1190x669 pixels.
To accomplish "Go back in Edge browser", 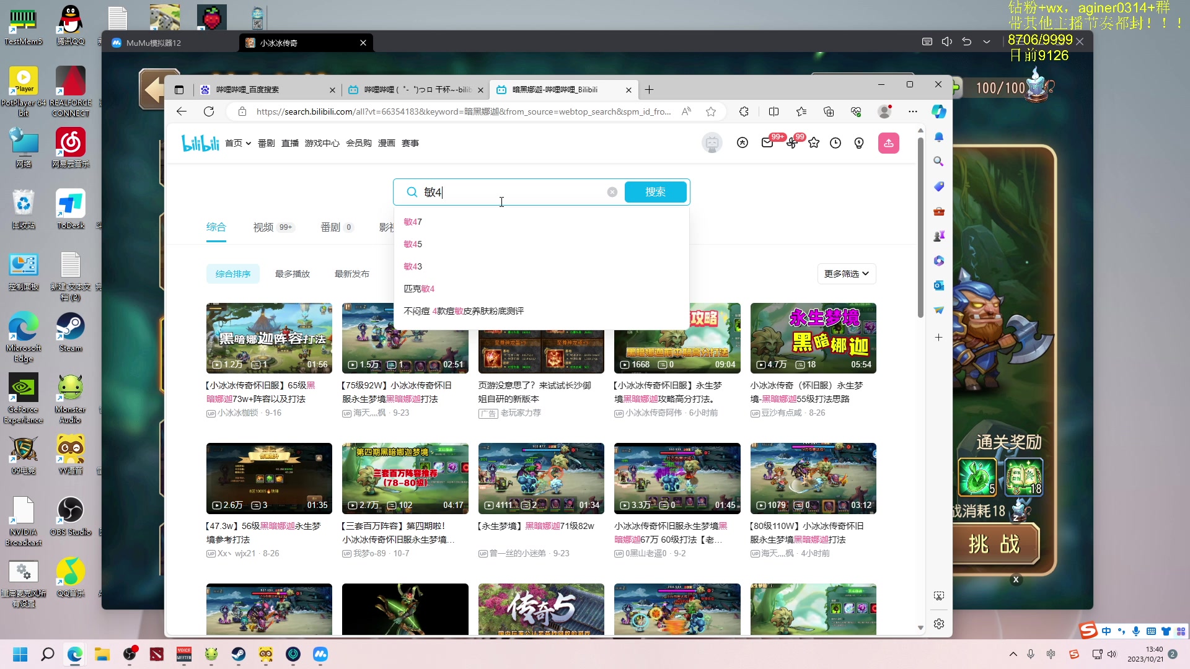I will [x=182, y=111].
